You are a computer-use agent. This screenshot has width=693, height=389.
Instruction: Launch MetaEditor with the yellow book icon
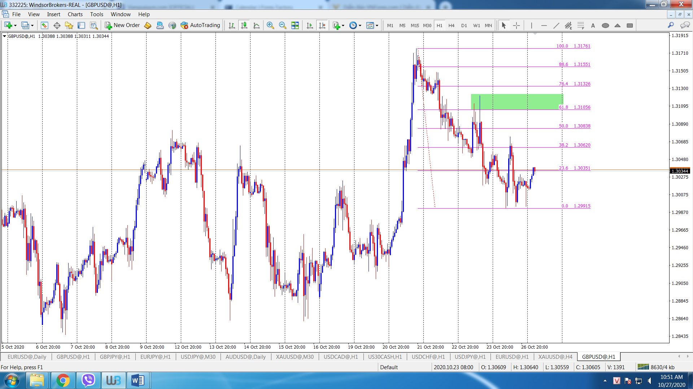click(x=148, y=25)
